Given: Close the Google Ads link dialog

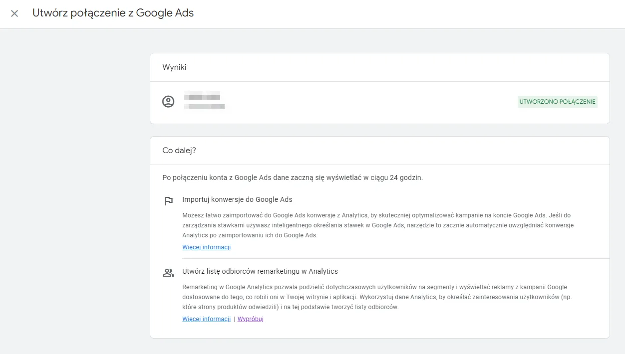Looking at the screenshot, I should tap(14, 13).
